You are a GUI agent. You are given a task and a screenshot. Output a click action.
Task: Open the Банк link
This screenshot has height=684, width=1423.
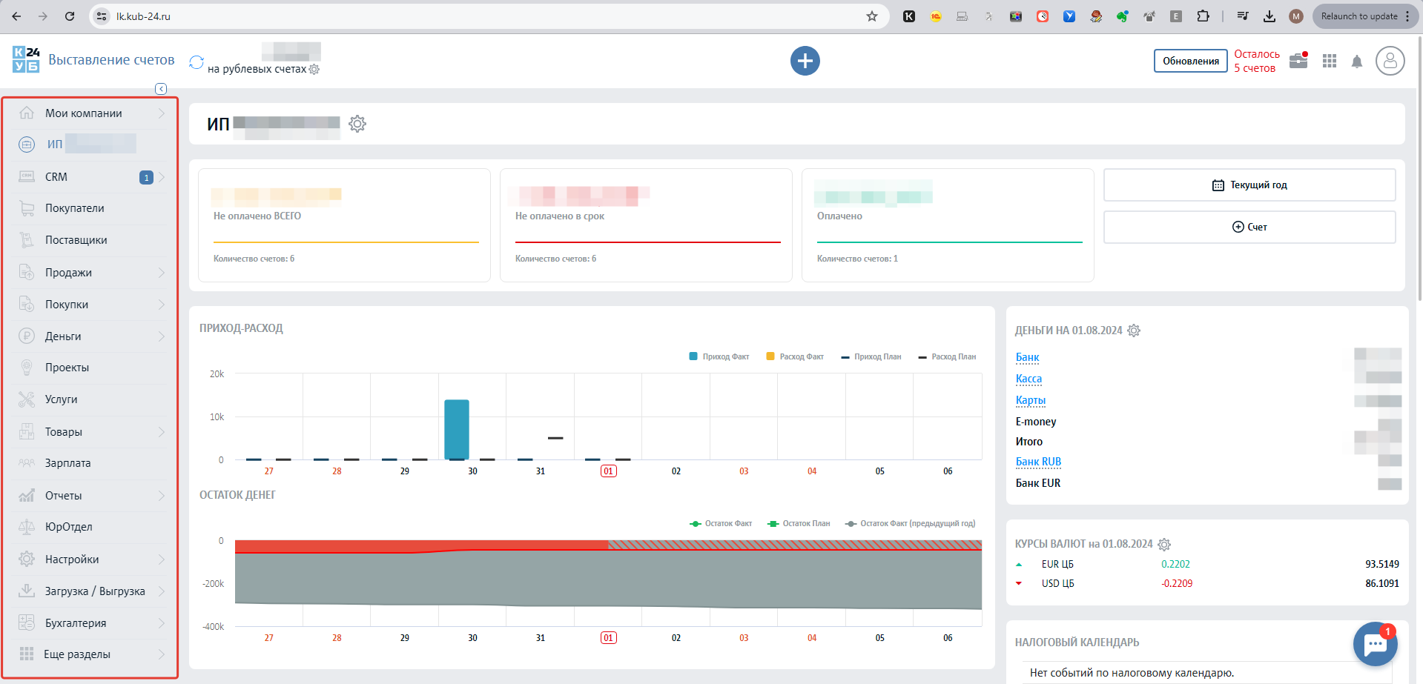(1027, 357)
